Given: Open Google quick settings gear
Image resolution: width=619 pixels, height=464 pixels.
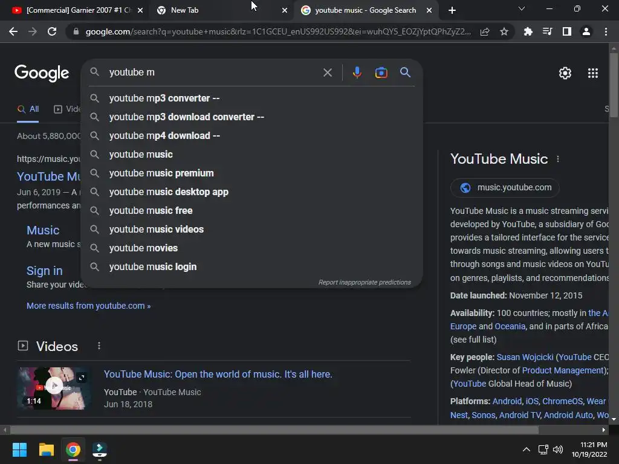Looking at the screenshot, I should click(565, 73).
